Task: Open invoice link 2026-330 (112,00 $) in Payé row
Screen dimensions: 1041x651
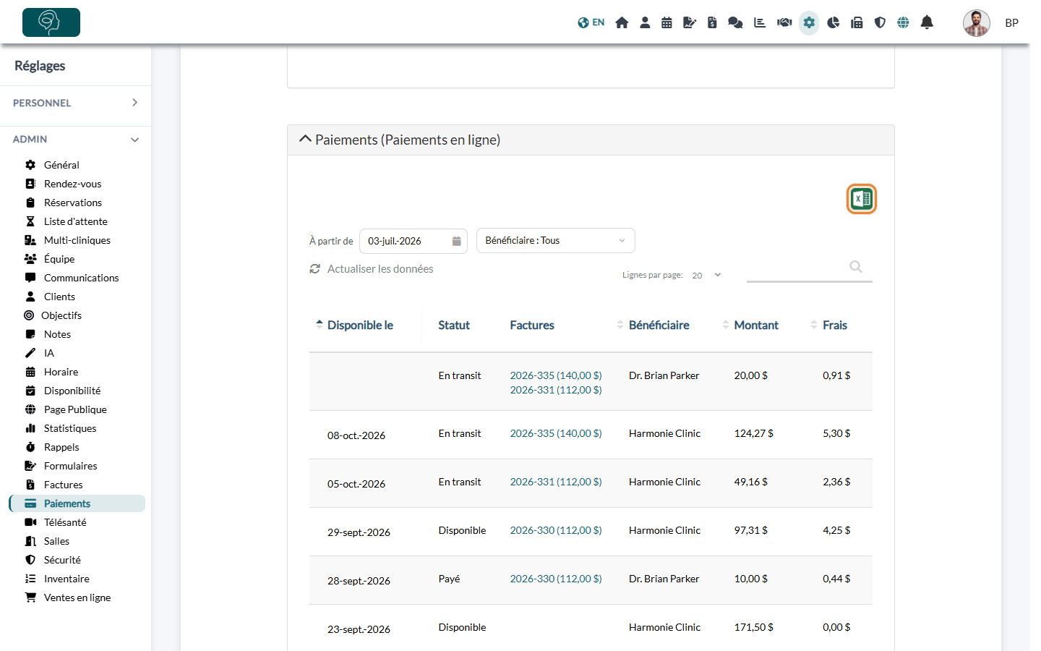Action: coord(556,579)
